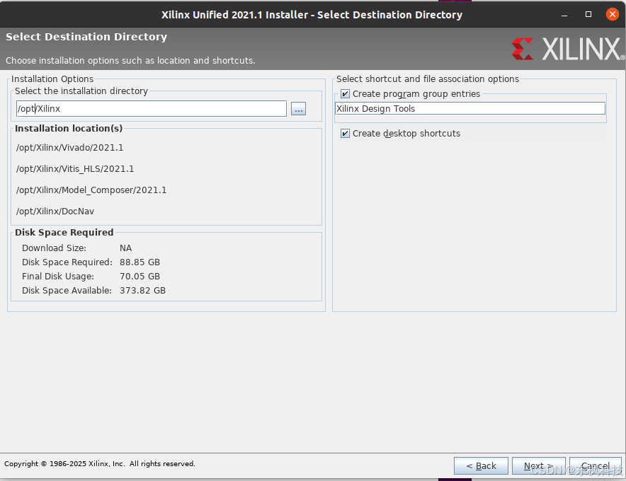Click the installation directory field /opt/Xilinx
626x481 pixels.
pyautogui.click(x=152, y=108)
